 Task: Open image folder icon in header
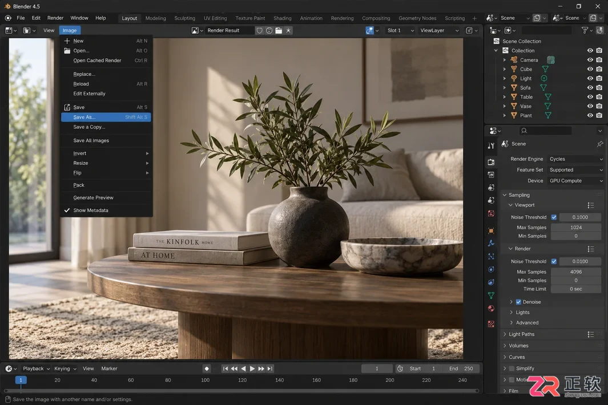279,30
